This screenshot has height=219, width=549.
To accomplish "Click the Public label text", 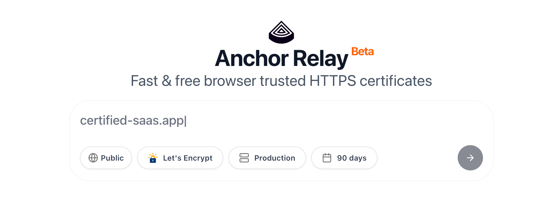I will (x=112, y=158).
